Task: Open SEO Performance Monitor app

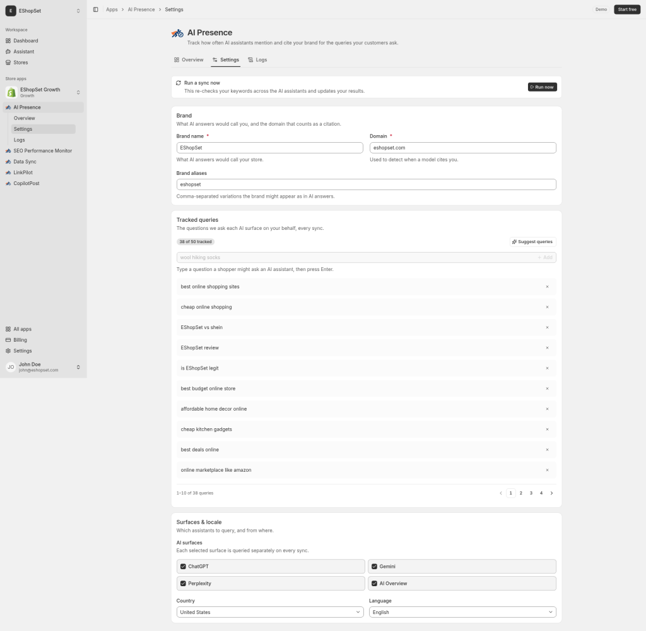Action: [x=44, y=151]
